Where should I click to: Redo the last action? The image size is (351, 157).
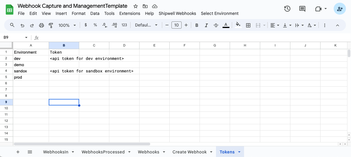(32, 25)
